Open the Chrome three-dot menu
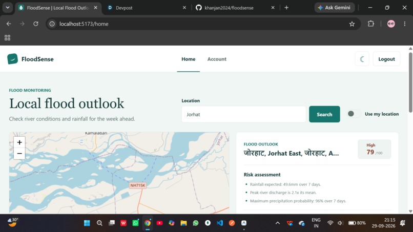413x232 pixels. [405, 24]
